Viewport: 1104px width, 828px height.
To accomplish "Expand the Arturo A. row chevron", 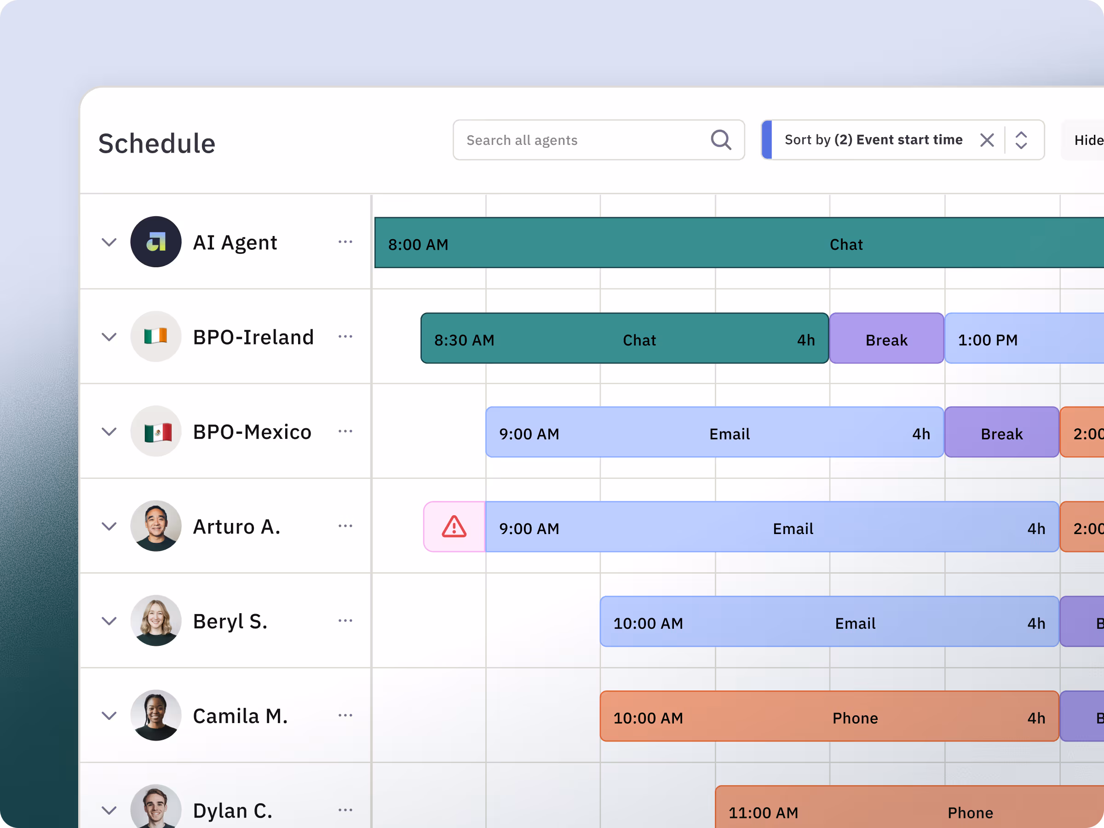I will (x=109, y=527).
